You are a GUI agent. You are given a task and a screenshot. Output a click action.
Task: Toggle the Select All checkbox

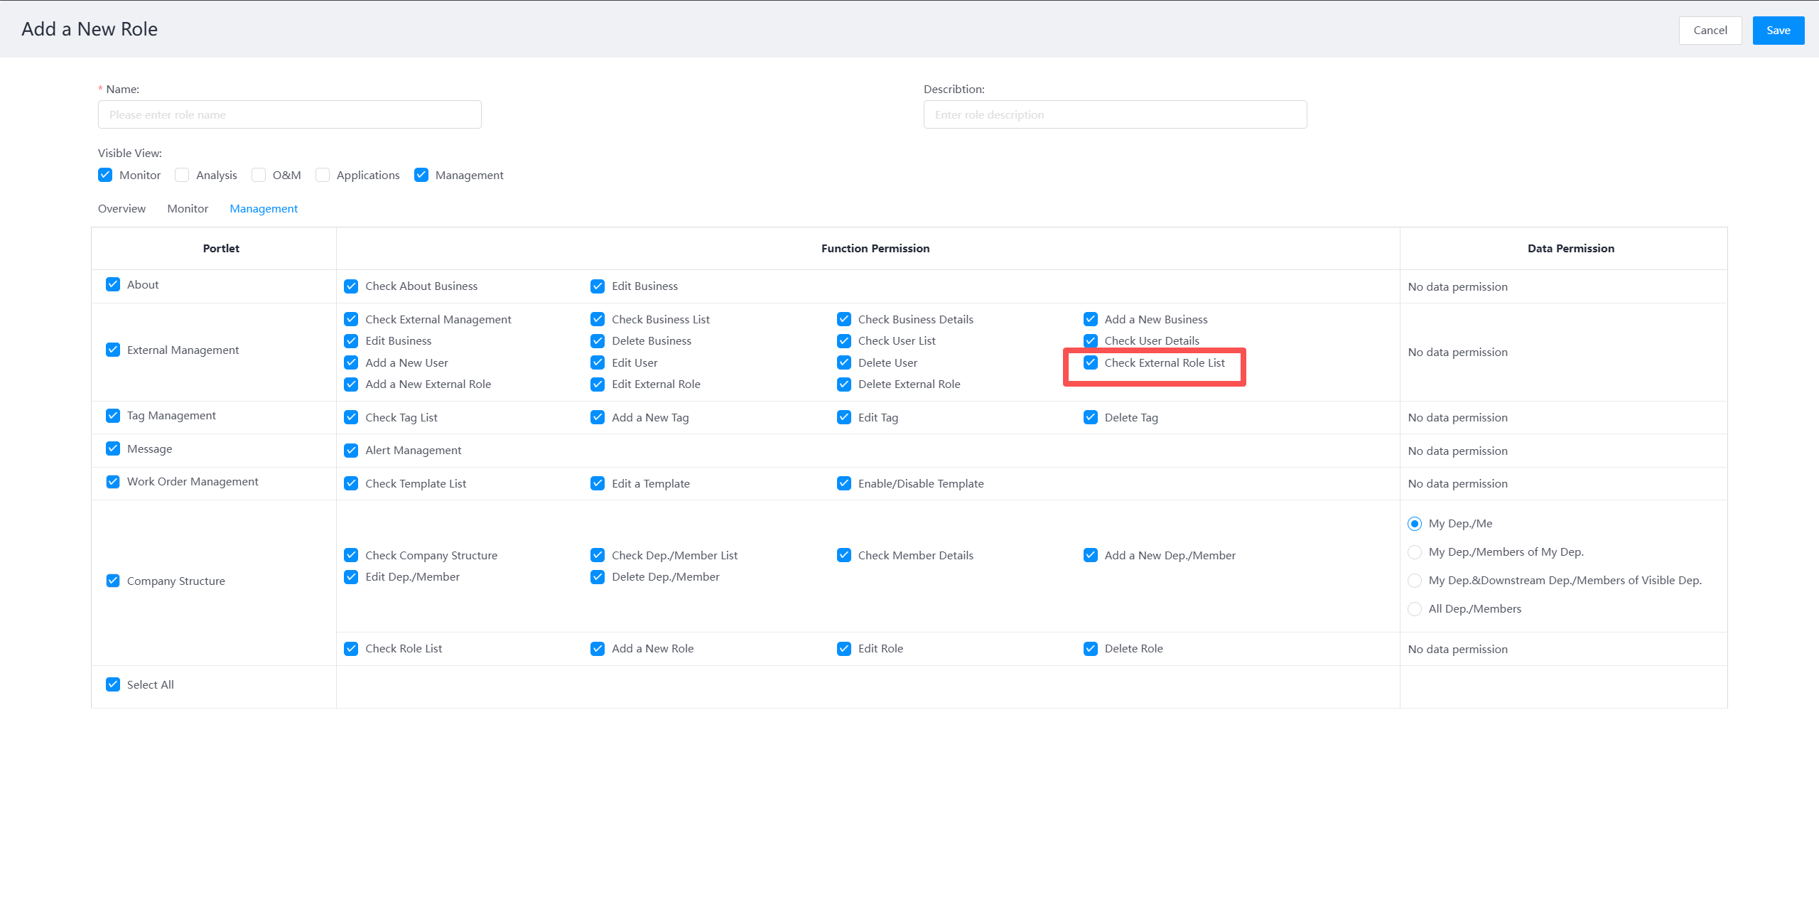(113, 684)
